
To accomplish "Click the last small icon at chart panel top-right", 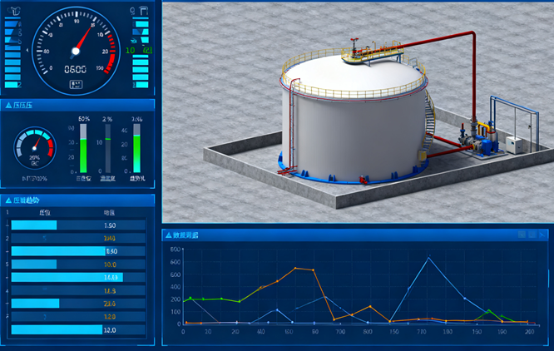I will (x=543, y=235).
